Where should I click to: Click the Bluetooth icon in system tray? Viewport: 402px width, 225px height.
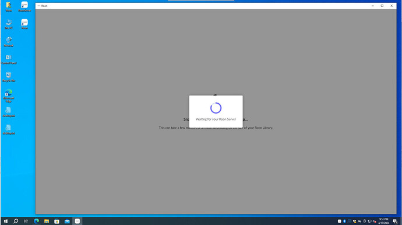click(x=344, y=221)
